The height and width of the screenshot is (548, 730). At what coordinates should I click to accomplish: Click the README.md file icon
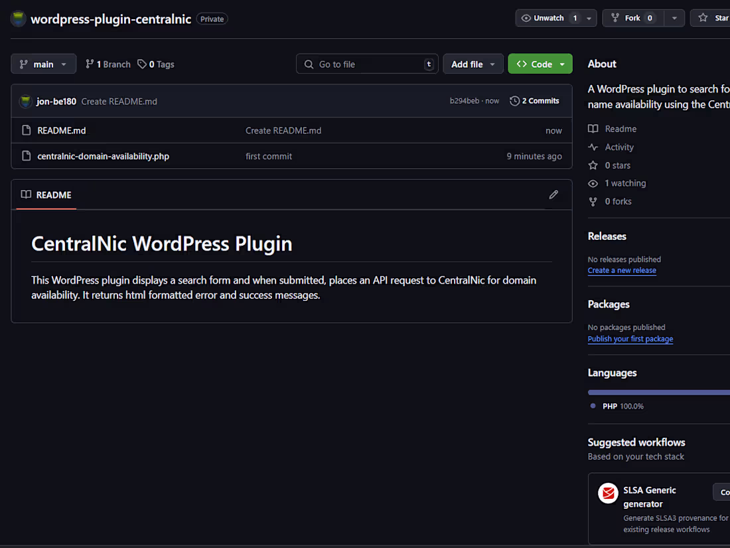coord(26,130)
